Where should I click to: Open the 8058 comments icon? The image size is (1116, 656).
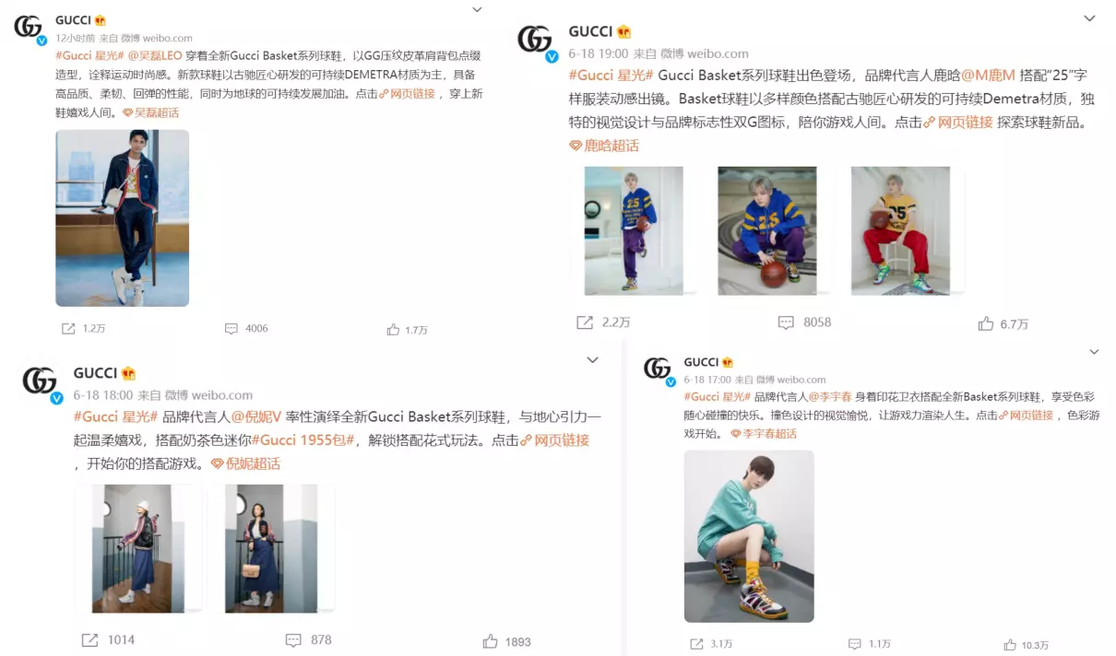[x=786, y=322]
